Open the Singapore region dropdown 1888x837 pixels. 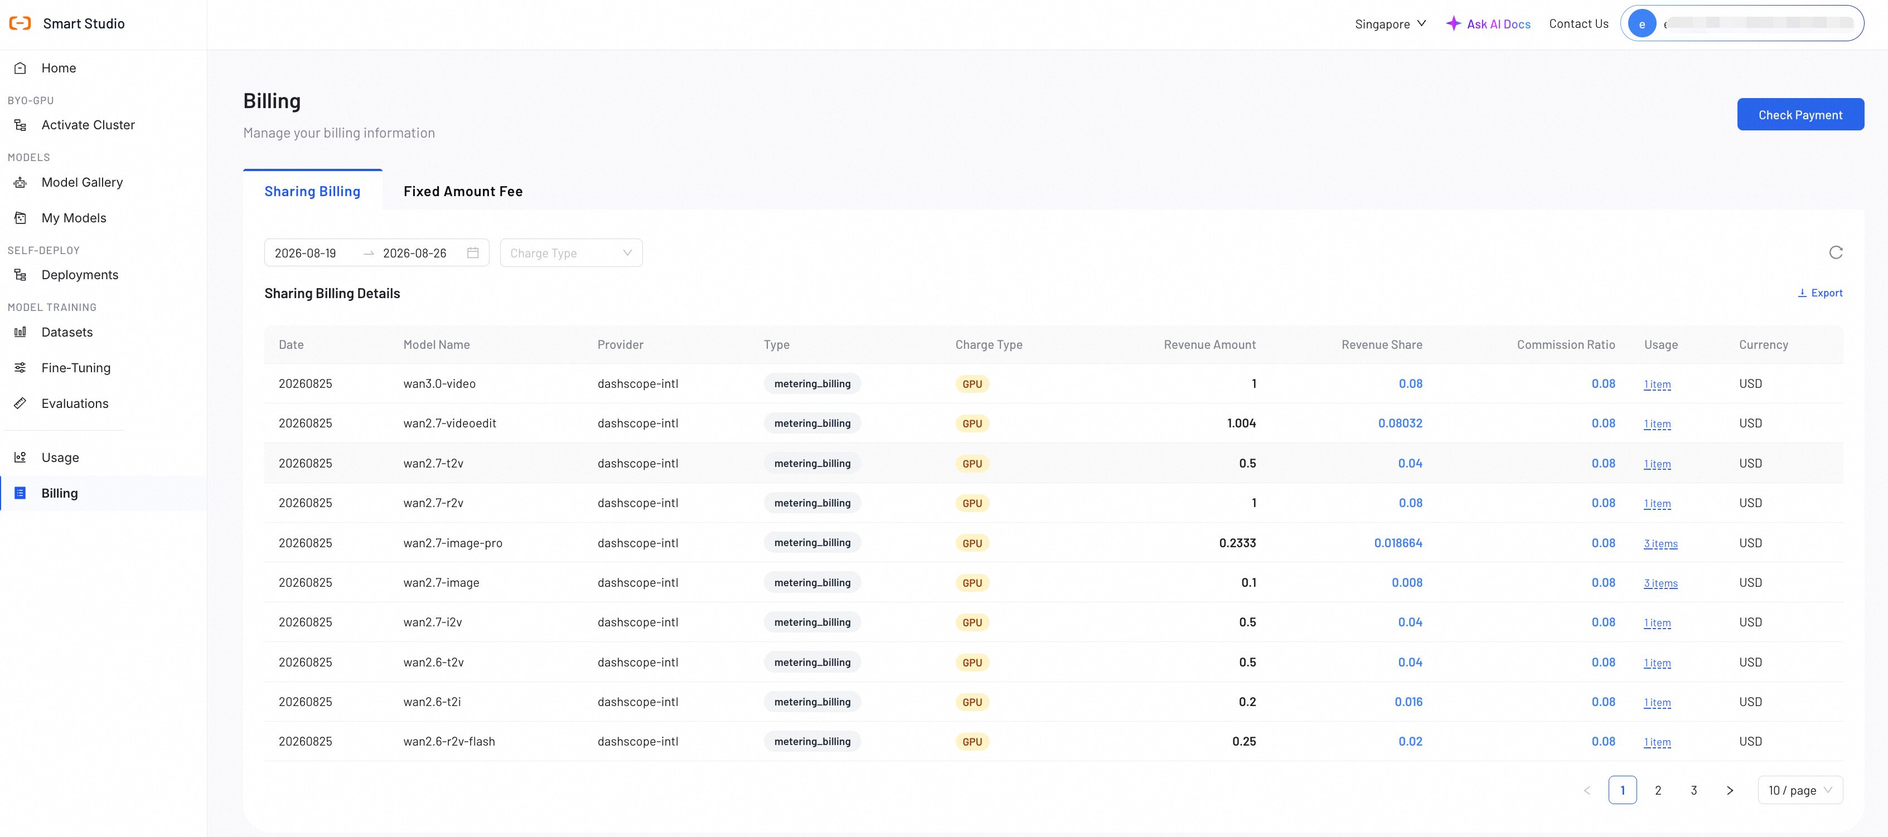pos(1390,23)
